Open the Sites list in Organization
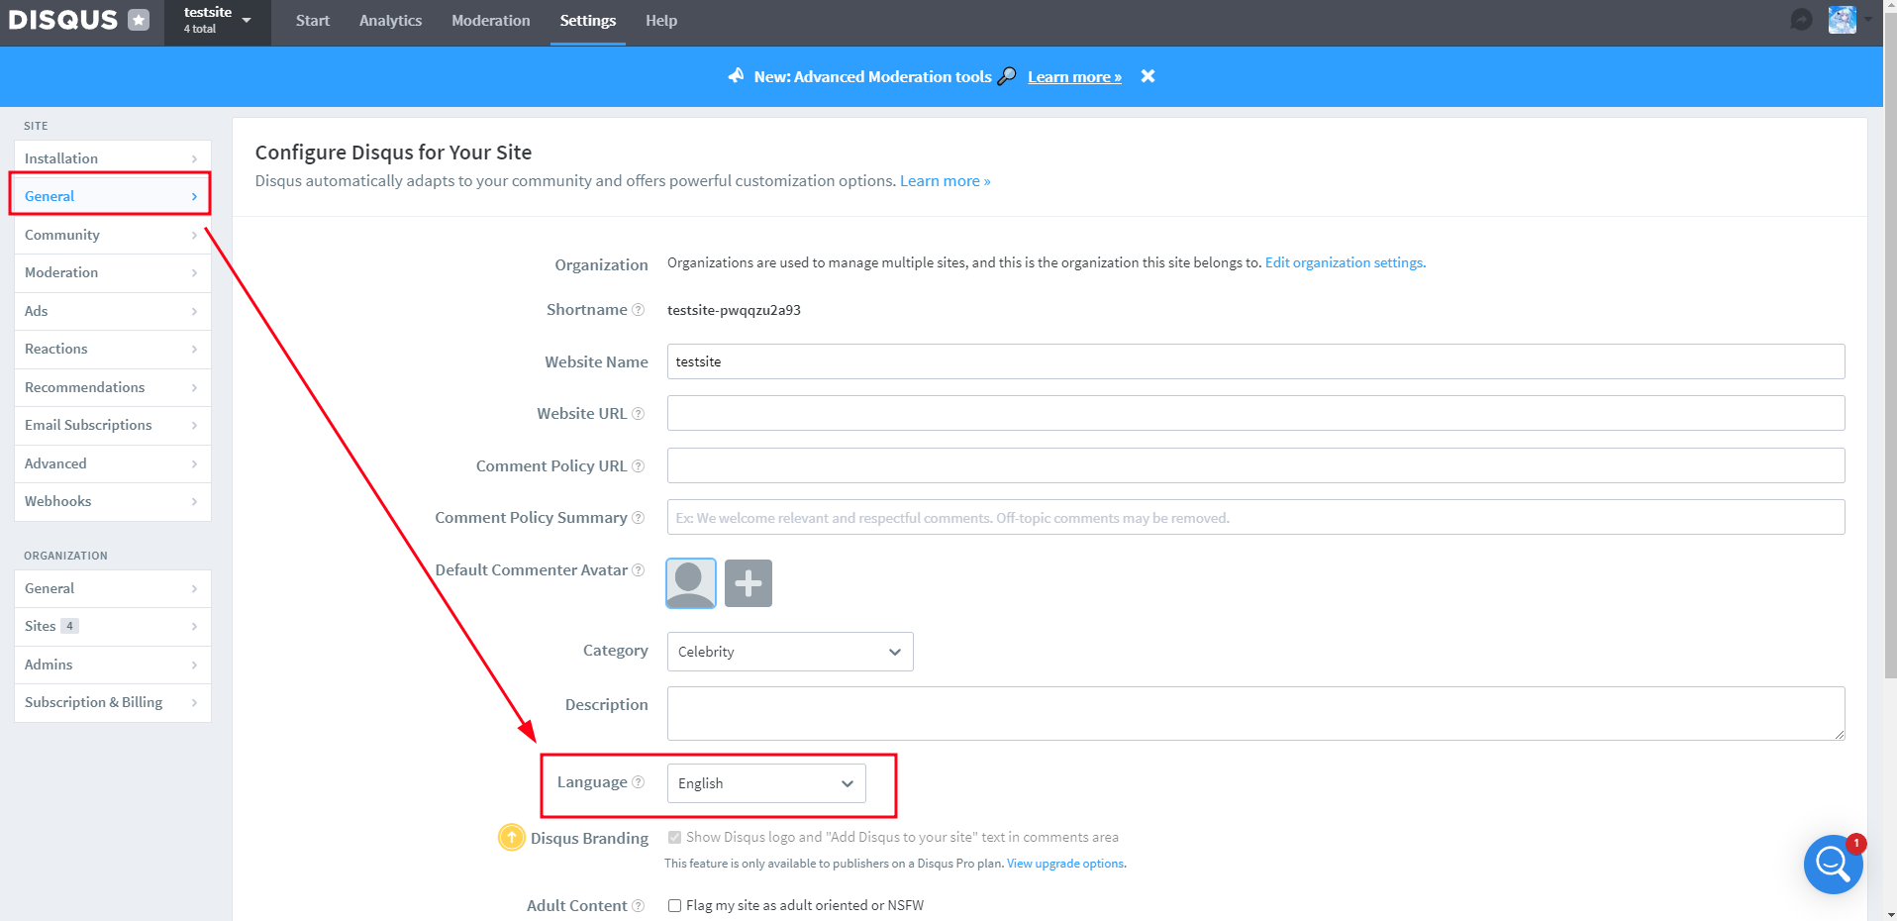 tap(113, 626)
